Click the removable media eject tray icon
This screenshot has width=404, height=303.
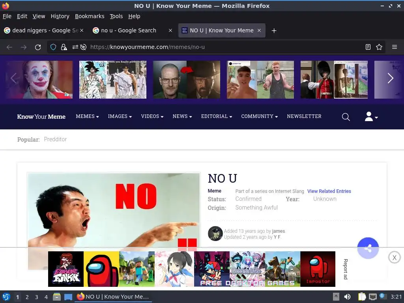coord(336,297)
